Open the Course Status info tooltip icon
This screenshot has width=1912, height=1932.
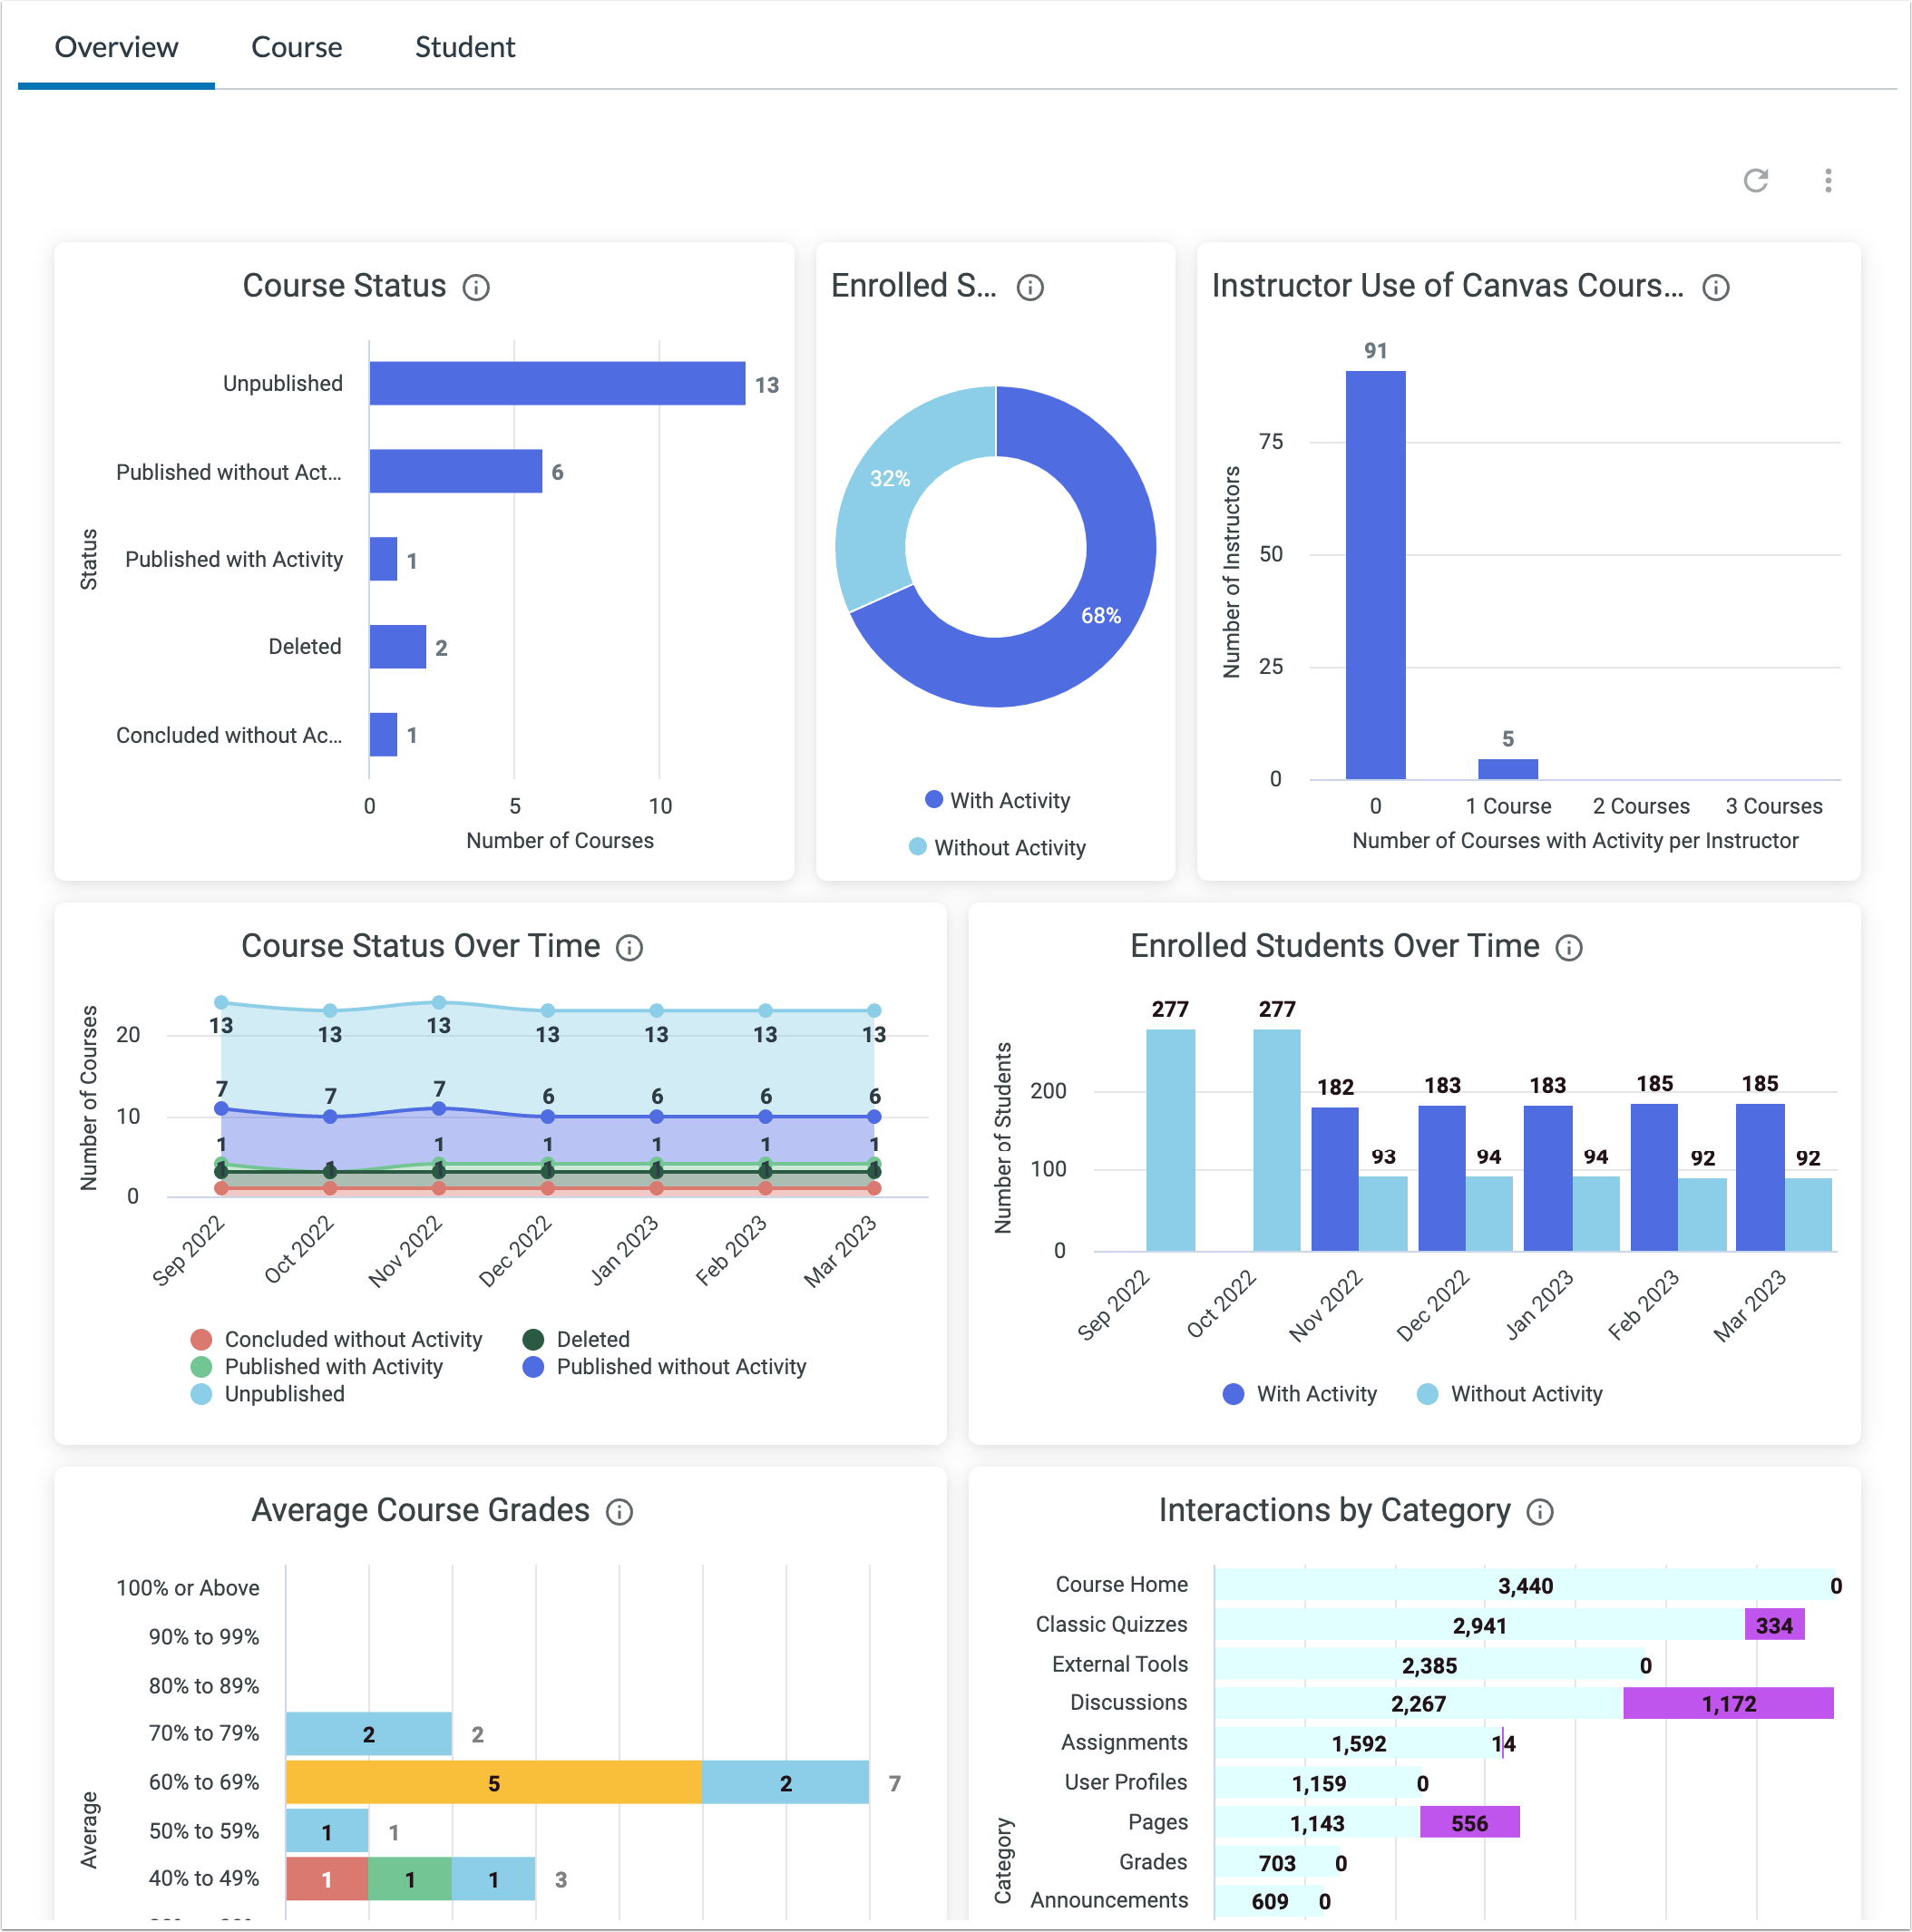(x=478, y=287)
